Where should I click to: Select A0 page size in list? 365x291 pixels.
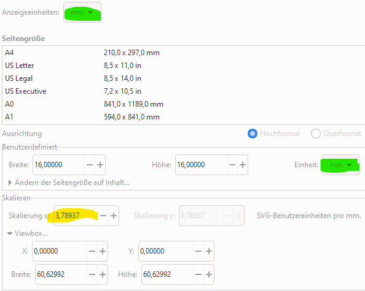[184, 104]
